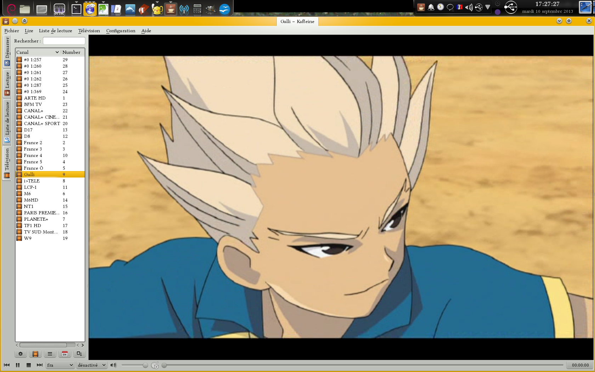Stop the Gulli broadcast playback
The height and width of the screenshot is (372, 595).
29,365
